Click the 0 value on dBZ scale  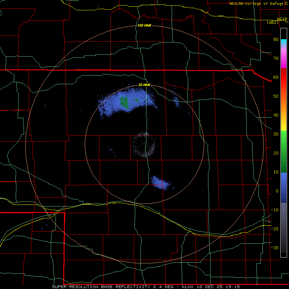pyautogui.click(x=277, y=191)
